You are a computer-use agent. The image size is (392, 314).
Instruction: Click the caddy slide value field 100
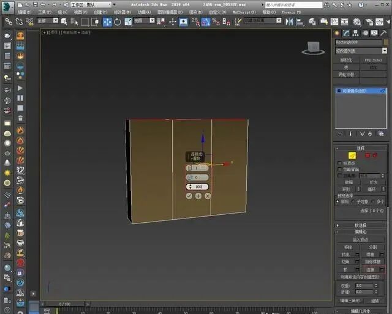tap(197, 187)
